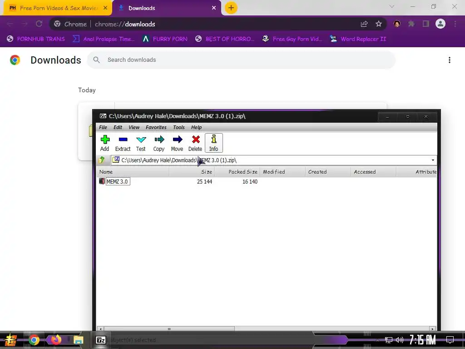Screen dimensions: 465x349
Task: Open Downloads page more actions menu
Action: (x=449, y=60)
